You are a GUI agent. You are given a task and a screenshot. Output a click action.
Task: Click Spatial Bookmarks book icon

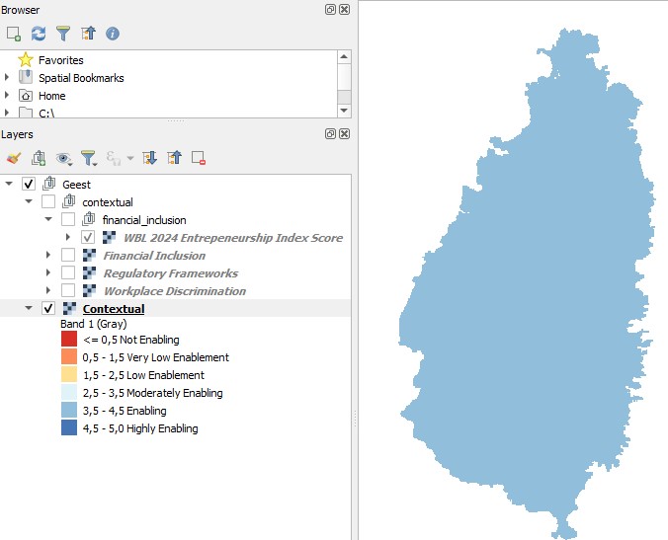pyautogui.click(x=26, y=77)
